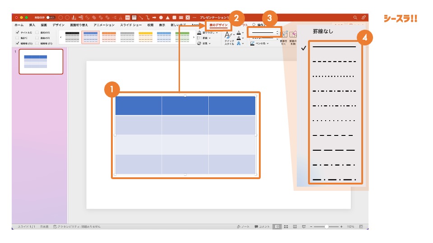Uncheck the タイトル行 header row checkbox

18,32
